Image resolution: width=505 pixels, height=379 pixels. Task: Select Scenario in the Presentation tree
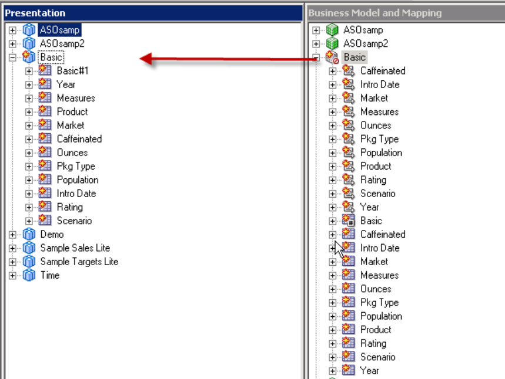74,221
